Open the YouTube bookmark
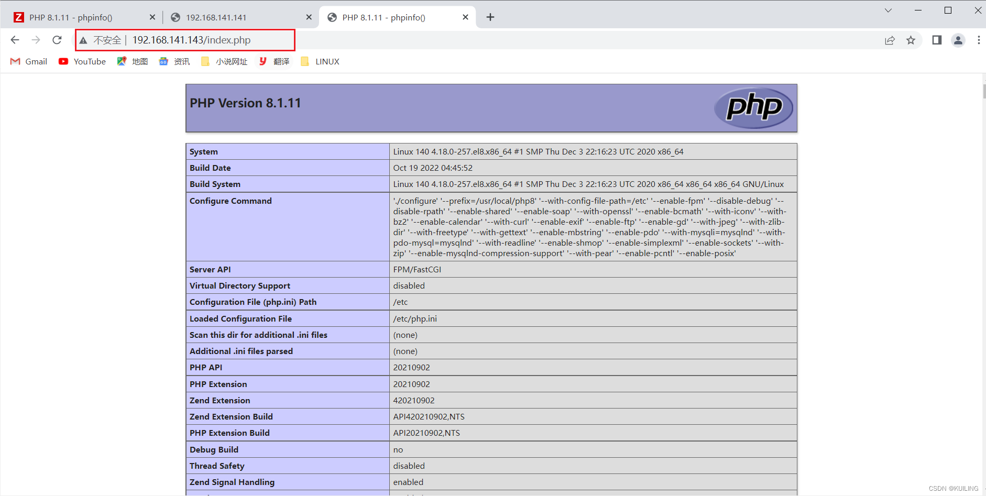 82,62
